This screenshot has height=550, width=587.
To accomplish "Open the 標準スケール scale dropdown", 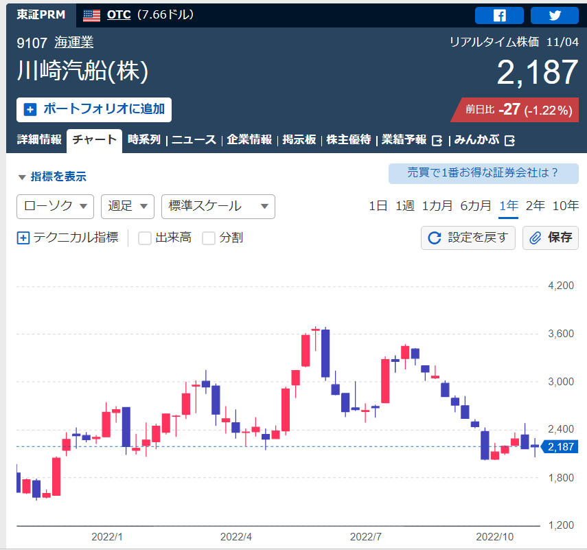I will pyautogui.click(x=218, y=206).
